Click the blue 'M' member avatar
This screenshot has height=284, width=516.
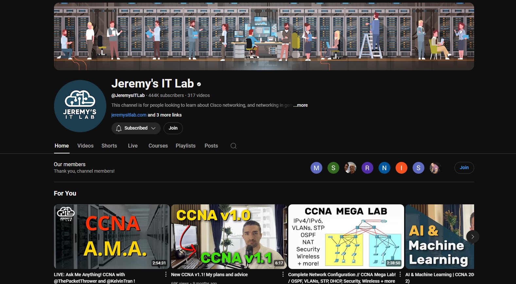(316, 168)
